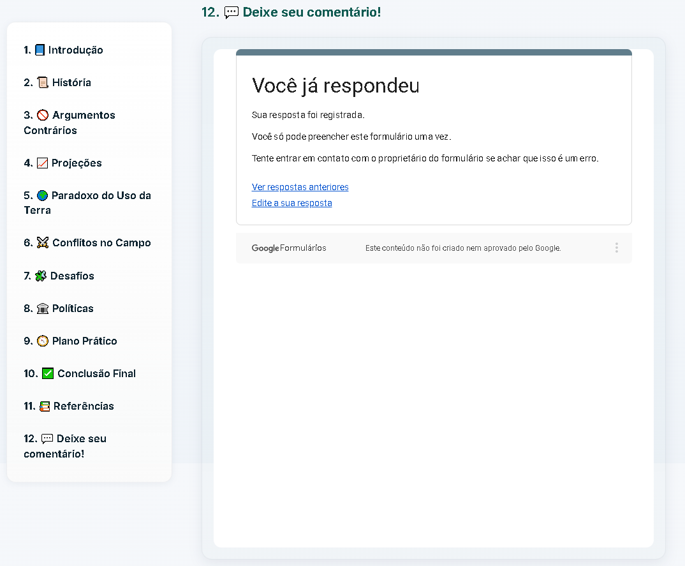Click disclaimer Este conteúdo não foi criado
Viewport: 685px width, 566px height.
(x=463, y=248)
